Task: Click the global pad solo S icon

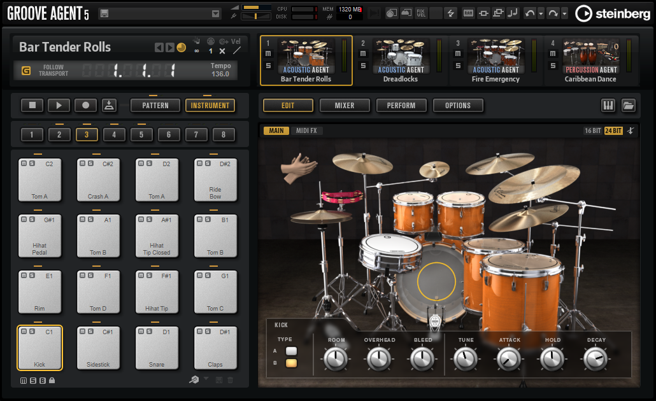Action: point(33,381)
